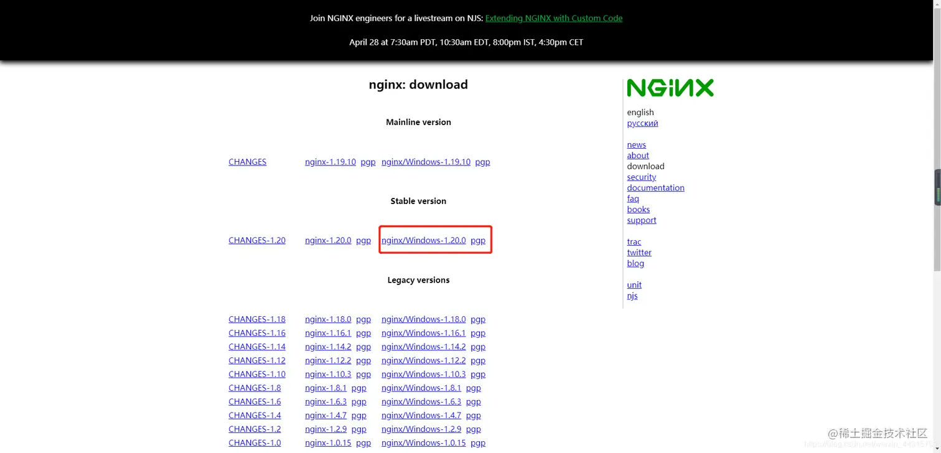Download nginx-1.4.7 source
This screenshot has width=941, height=453.
[x=325, y=415]
